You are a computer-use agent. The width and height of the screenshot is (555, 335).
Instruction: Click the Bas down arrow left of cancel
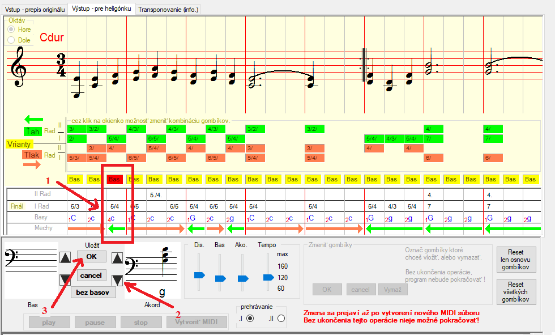(66, 279)
